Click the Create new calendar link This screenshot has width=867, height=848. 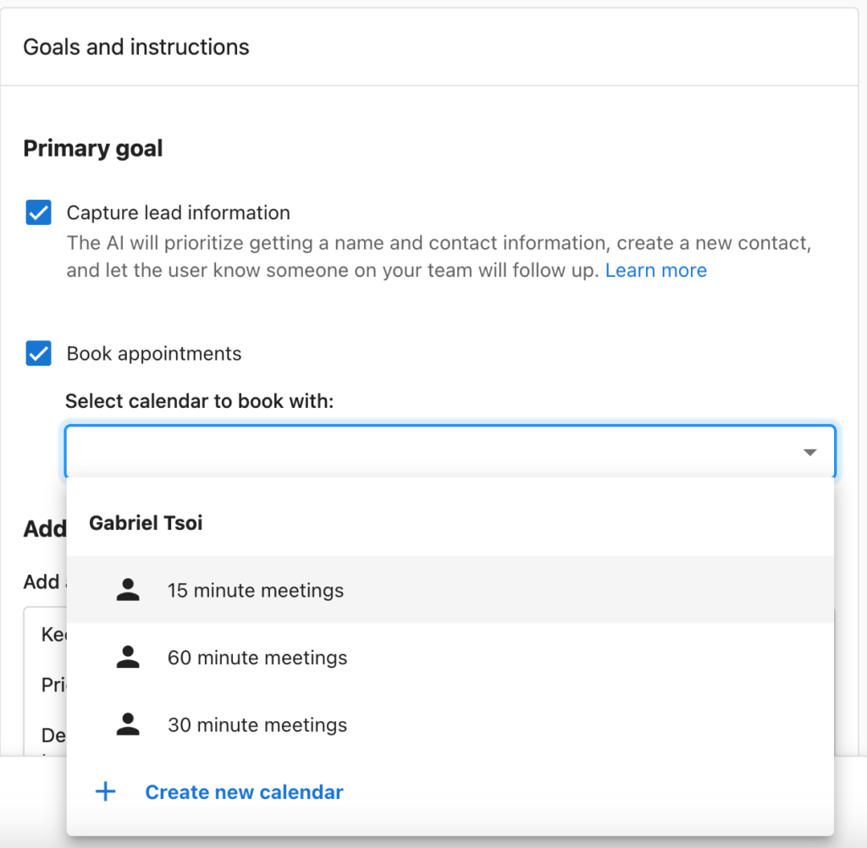click(x=244, y=792)
